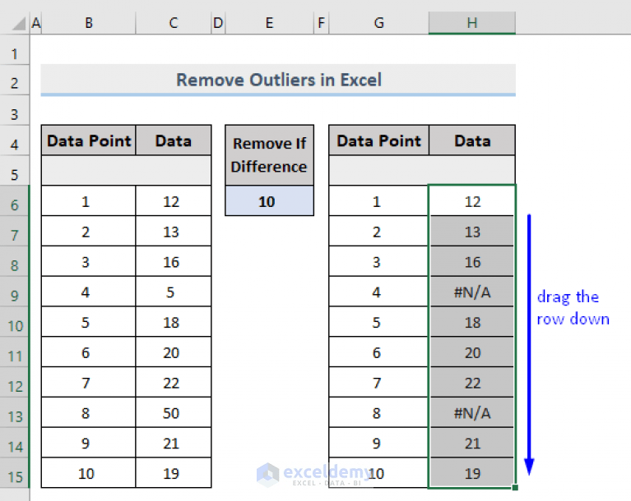Image resolution: width=631 pixels, height=501 pixels.
Task: Select cell H10 containing 18
Action: point(472,322)
